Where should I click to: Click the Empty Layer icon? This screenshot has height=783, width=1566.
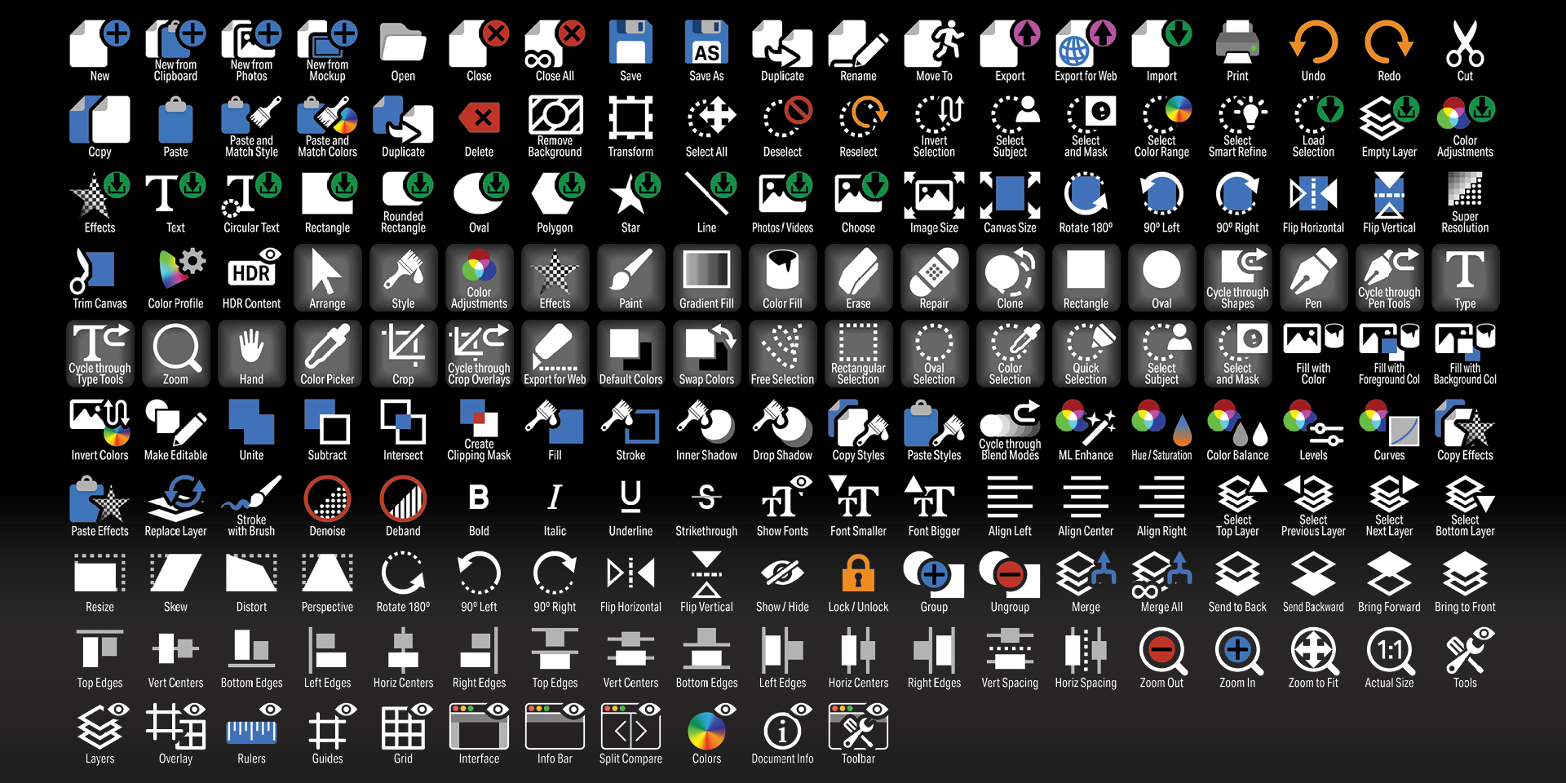click(x=1389, y=119)
